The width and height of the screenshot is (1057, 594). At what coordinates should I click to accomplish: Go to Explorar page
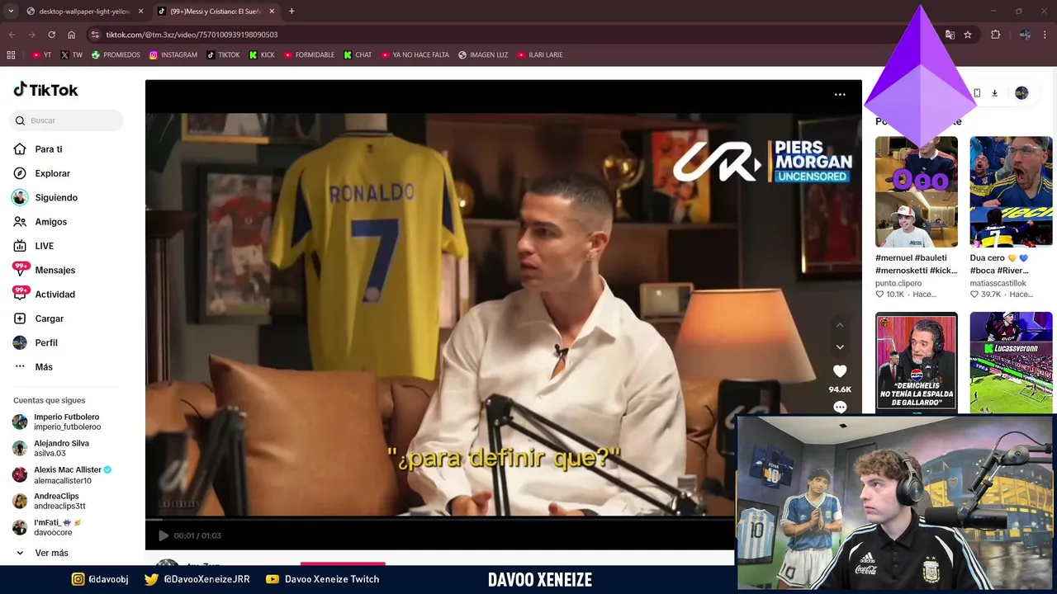[52, 173]
